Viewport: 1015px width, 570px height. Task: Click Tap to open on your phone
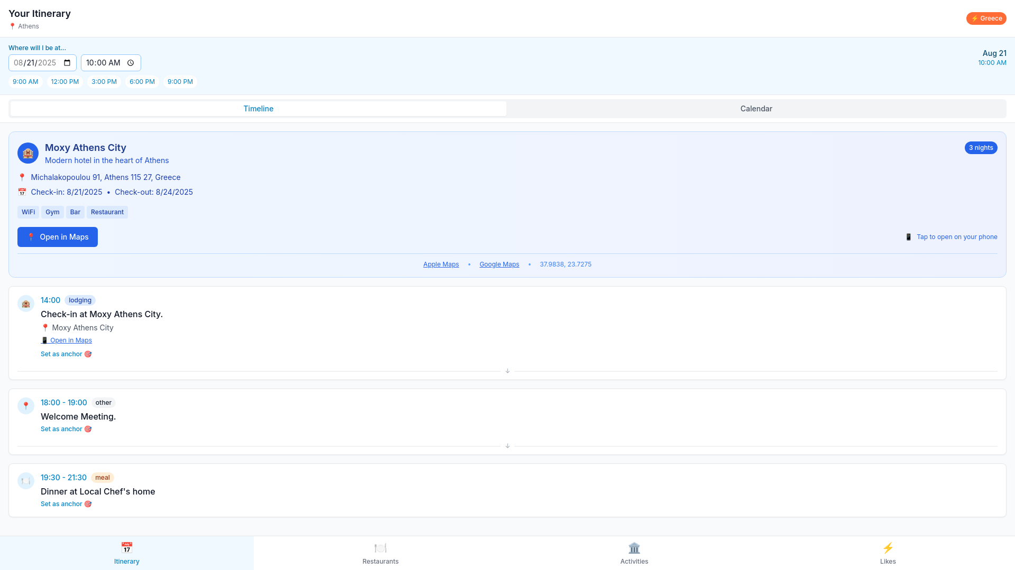pos(957,237)
